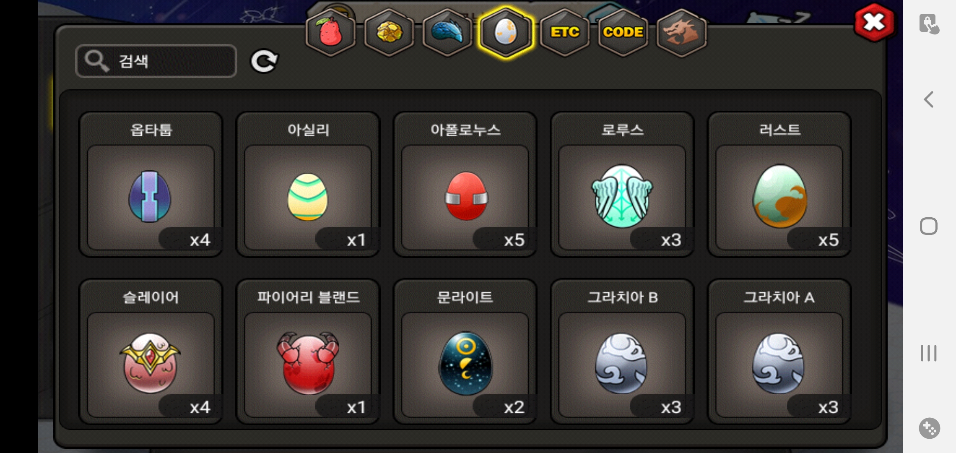The height and width of the screenshot is (453, 956).
Task: Select the blue dragon wing category icon
Action: 447,33
